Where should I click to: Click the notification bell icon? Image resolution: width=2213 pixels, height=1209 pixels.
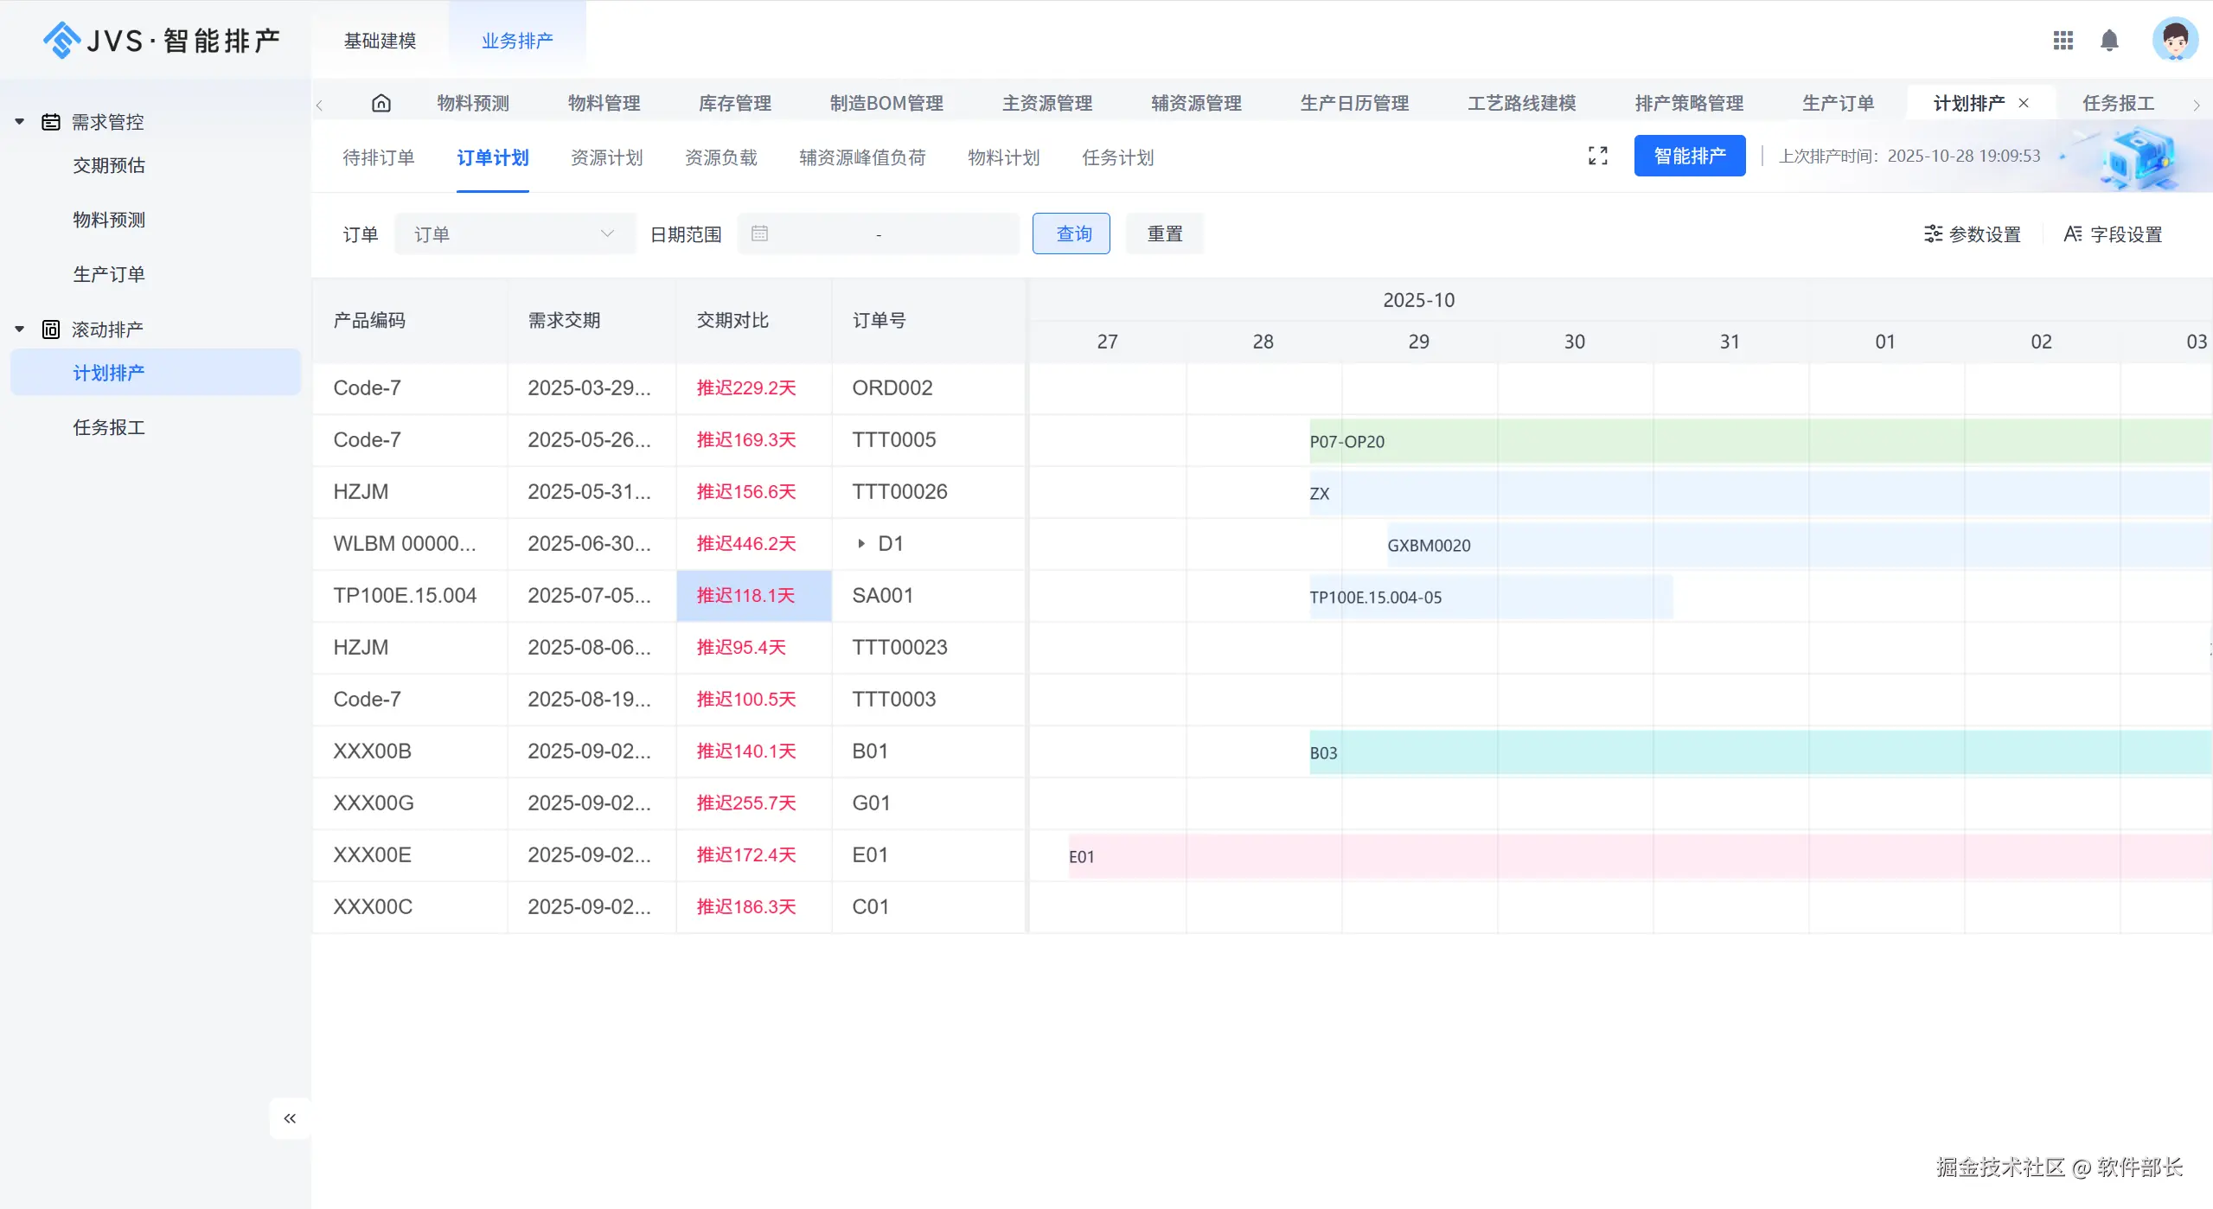tap(2109, 41)
